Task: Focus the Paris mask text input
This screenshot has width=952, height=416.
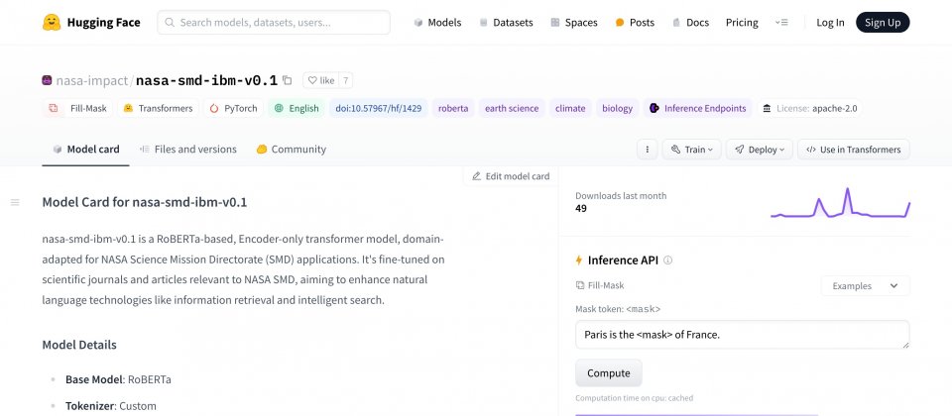Action: click(x=742, y=334)
